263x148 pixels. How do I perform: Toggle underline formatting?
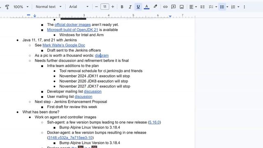138,7
